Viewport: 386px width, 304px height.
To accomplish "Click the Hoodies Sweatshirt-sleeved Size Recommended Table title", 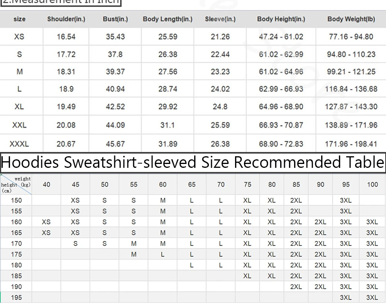I will (193, 162).
